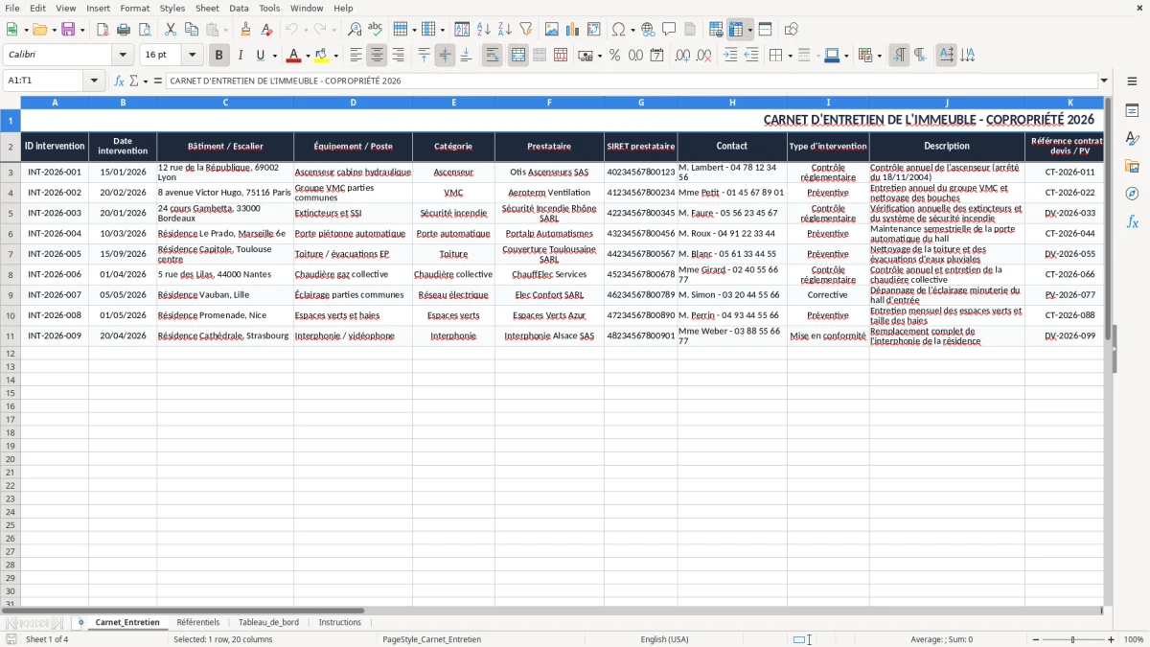Sort descending

tap(505, 30)
